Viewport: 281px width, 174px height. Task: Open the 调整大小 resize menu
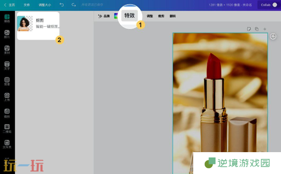coord(45,5)
